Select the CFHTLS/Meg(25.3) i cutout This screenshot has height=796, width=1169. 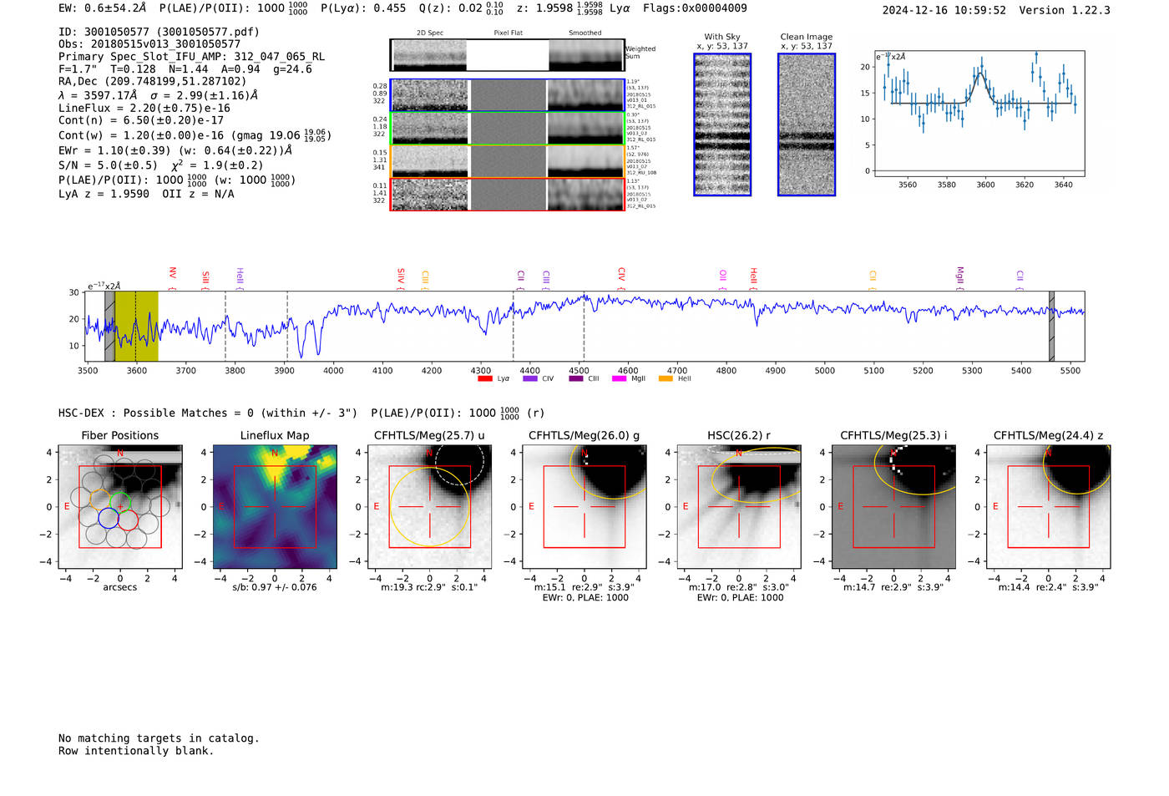[893, 506]
